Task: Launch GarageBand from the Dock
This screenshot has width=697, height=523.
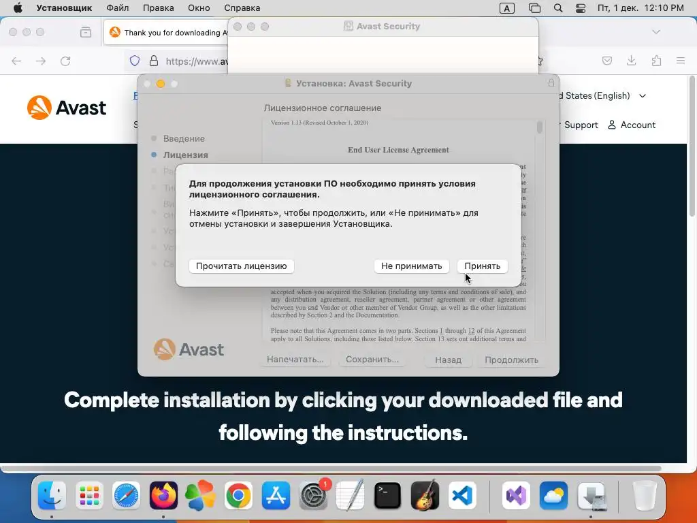Action: pos(425,496)
